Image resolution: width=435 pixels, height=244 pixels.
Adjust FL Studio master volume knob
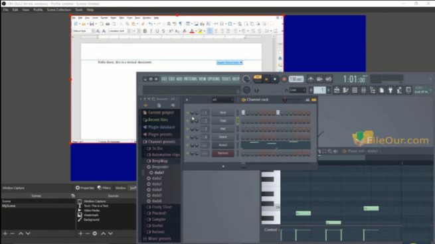tap(246, 79)
